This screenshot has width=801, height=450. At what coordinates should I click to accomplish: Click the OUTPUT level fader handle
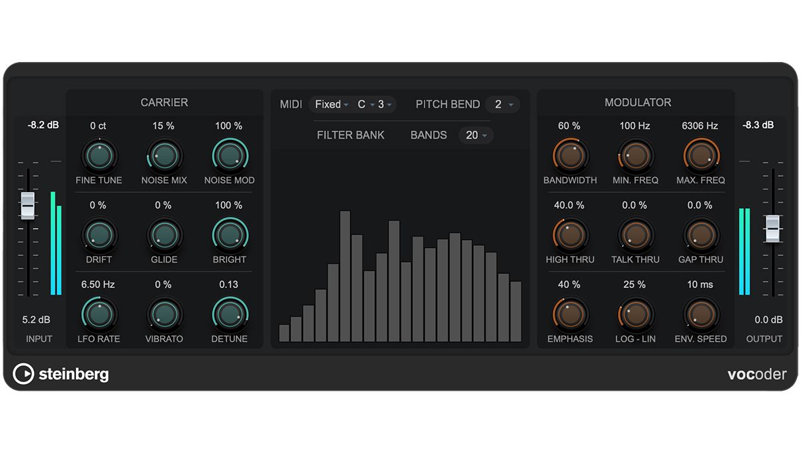coord(773,229)
